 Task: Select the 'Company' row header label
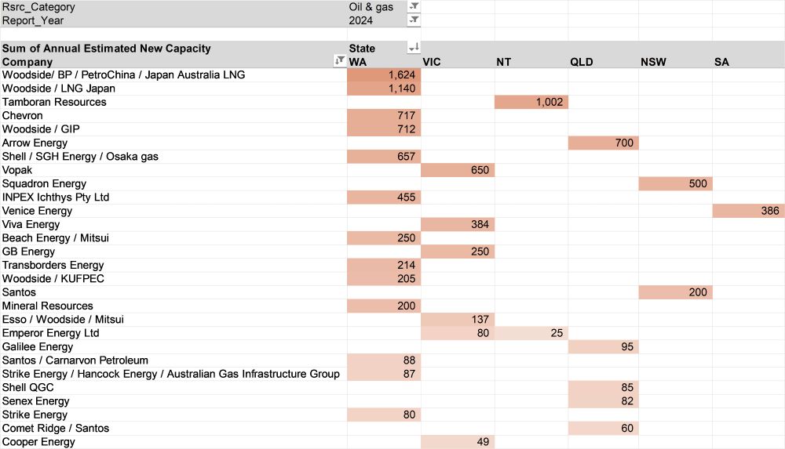coord(167,61)
